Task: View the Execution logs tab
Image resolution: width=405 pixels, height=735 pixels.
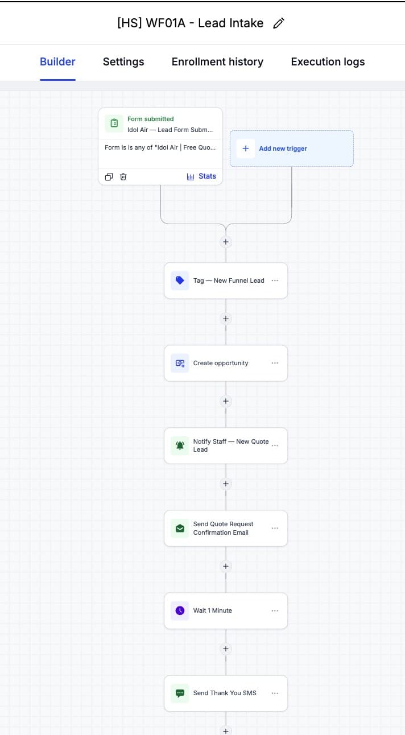Action: pos(328,62)
